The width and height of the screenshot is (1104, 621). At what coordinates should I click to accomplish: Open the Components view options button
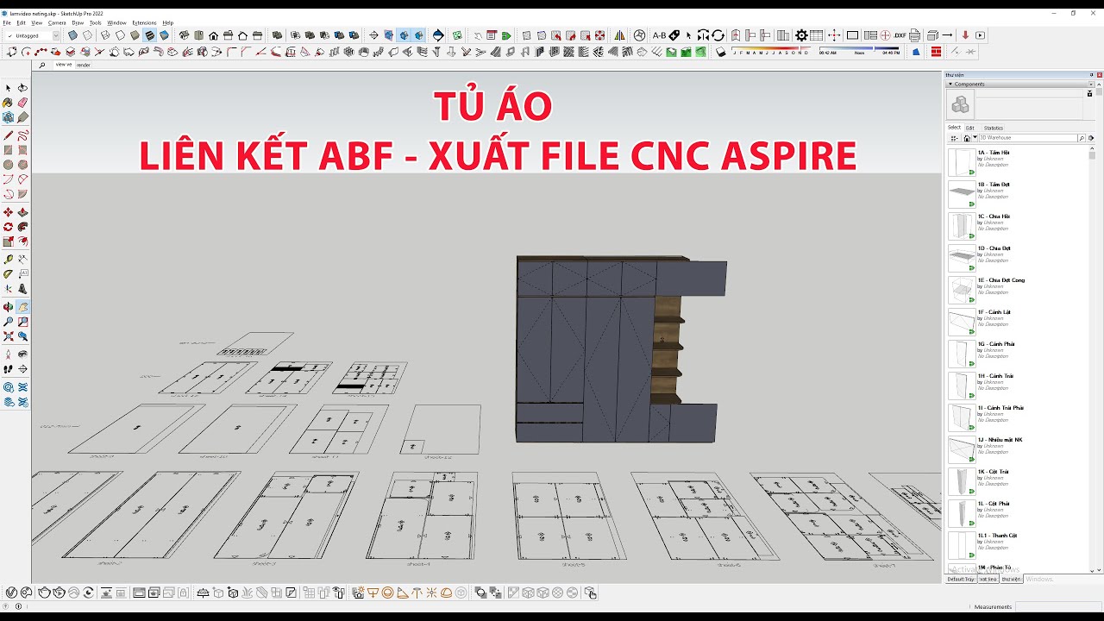pyautogui.click(x=954, y=138)
